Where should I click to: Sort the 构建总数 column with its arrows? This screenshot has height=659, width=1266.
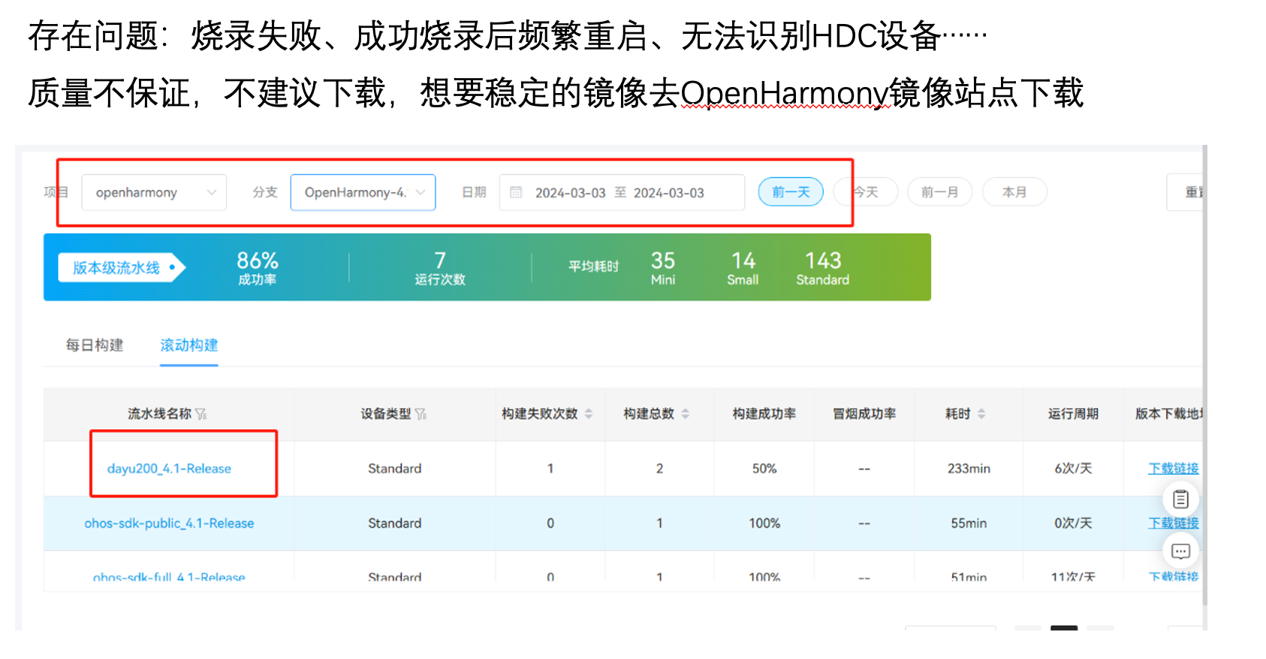click(x=685, y=414)
